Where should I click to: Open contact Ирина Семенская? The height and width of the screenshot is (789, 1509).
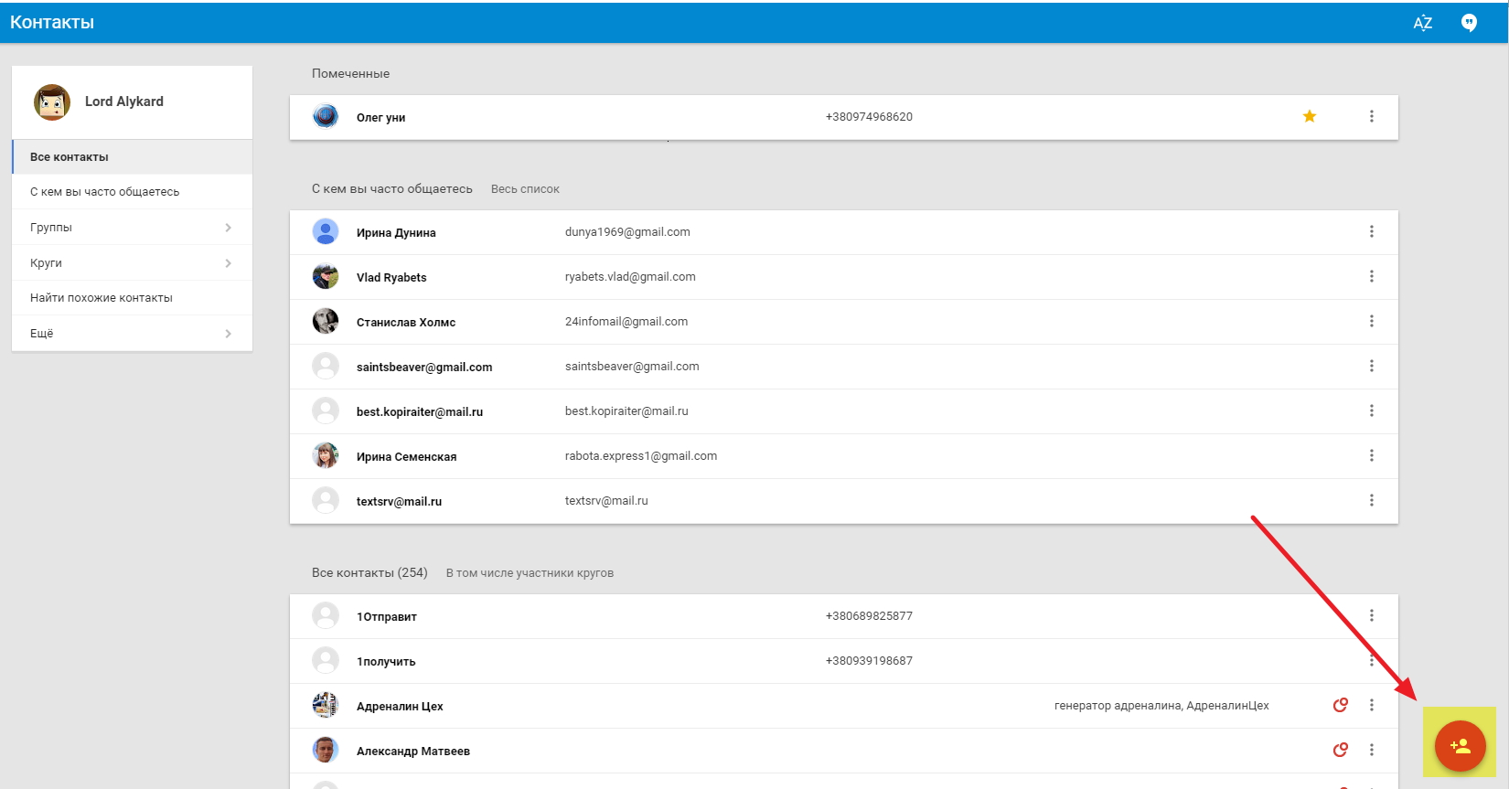pos(406,457)
